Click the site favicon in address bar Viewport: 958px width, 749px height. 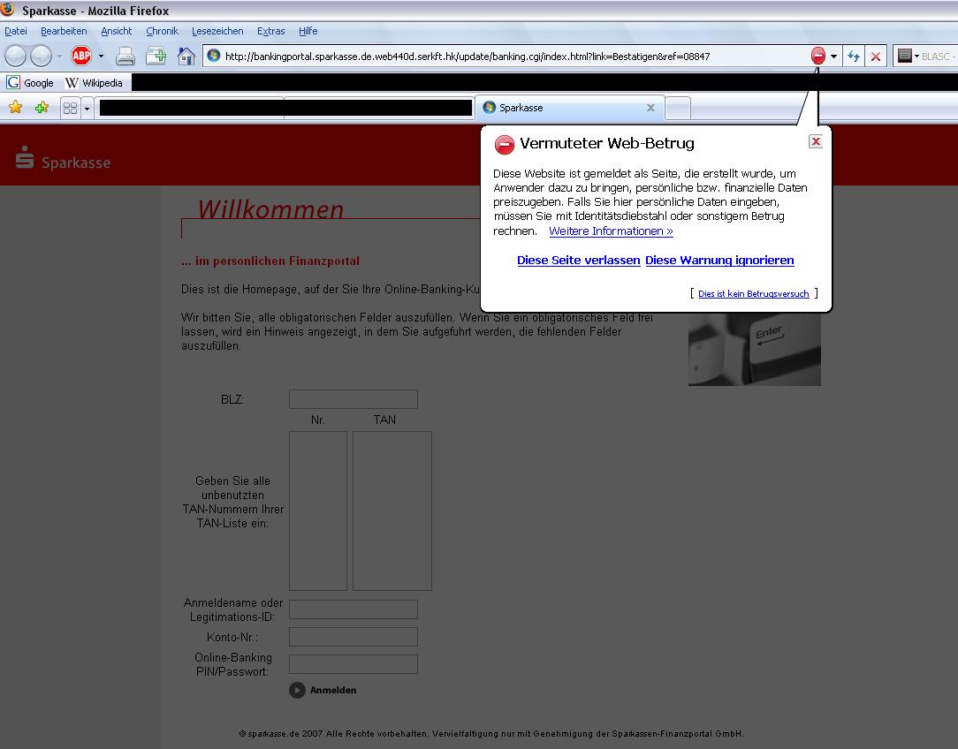pos(213,56)
